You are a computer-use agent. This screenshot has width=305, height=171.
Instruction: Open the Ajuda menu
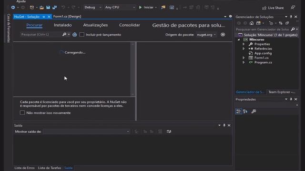(x=21, y=1)
